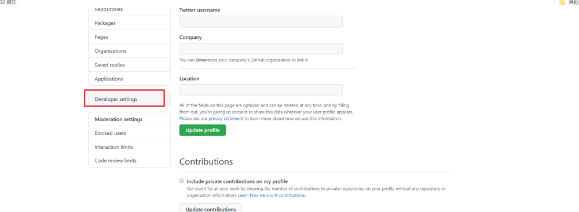The height and width of the screenshot is (212, 579).
Task: Select Packages in settings sidebar
Action: [129, 23]
